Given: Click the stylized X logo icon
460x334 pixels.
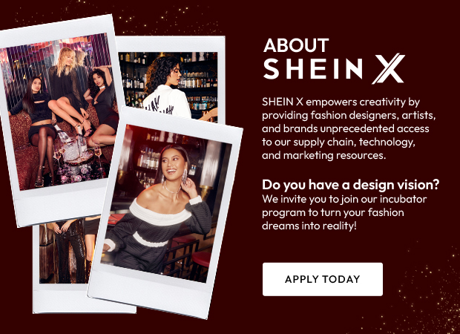Looking at the screenshot, I should [389, 68].
